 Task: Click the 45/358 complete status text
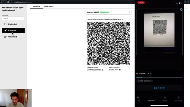click(x=144, y=81)
